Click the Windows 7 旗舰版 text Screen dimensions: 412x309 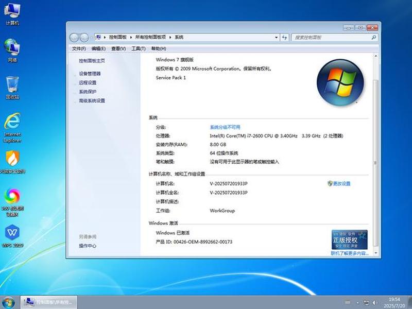click(x=175, y=60)
